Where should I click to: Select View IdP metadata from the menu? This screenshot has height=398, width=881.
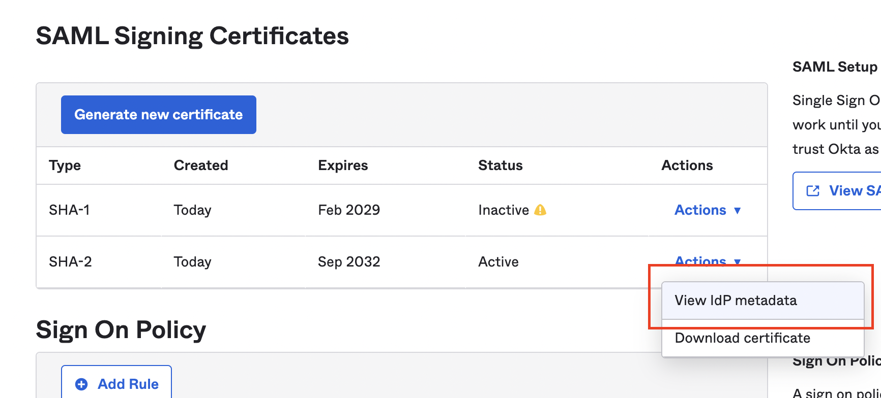click(736, 301)
